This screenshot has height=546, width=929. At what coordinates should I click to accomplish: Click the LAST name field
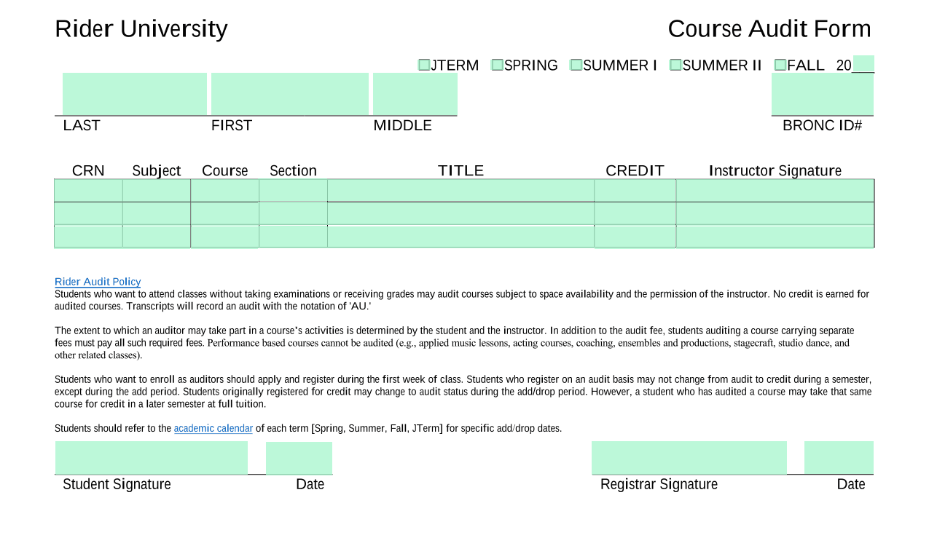pos(135,94)
